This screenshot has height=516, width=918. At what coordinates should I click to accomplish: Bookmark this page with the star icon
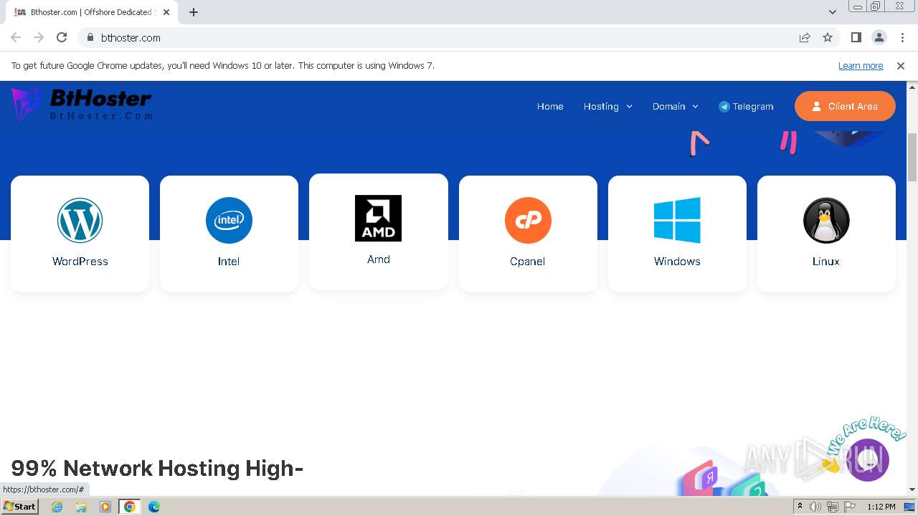point(828,37)
